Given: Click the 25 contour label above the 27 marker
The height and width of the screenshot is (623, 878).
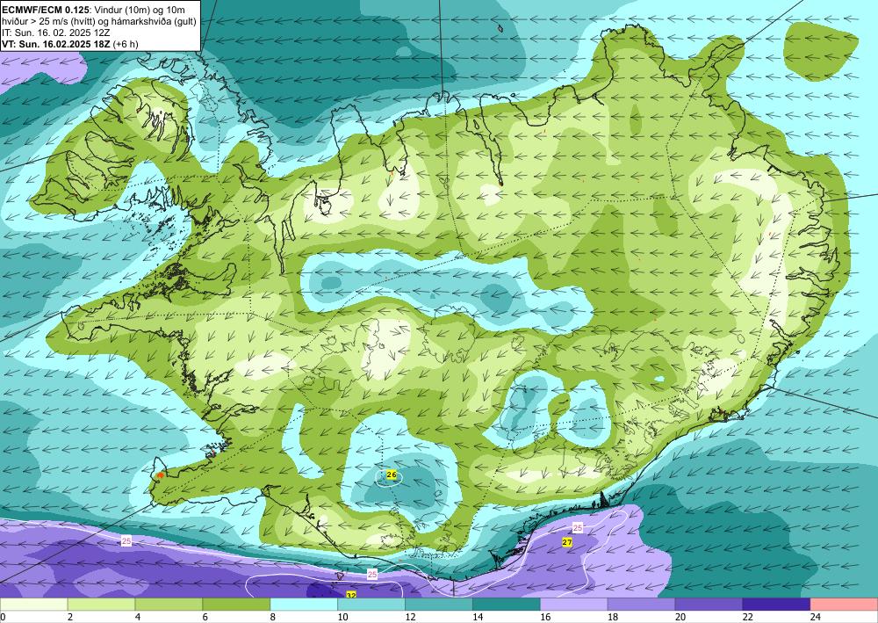Looking at the screenshot, I should tap(578, 528).
